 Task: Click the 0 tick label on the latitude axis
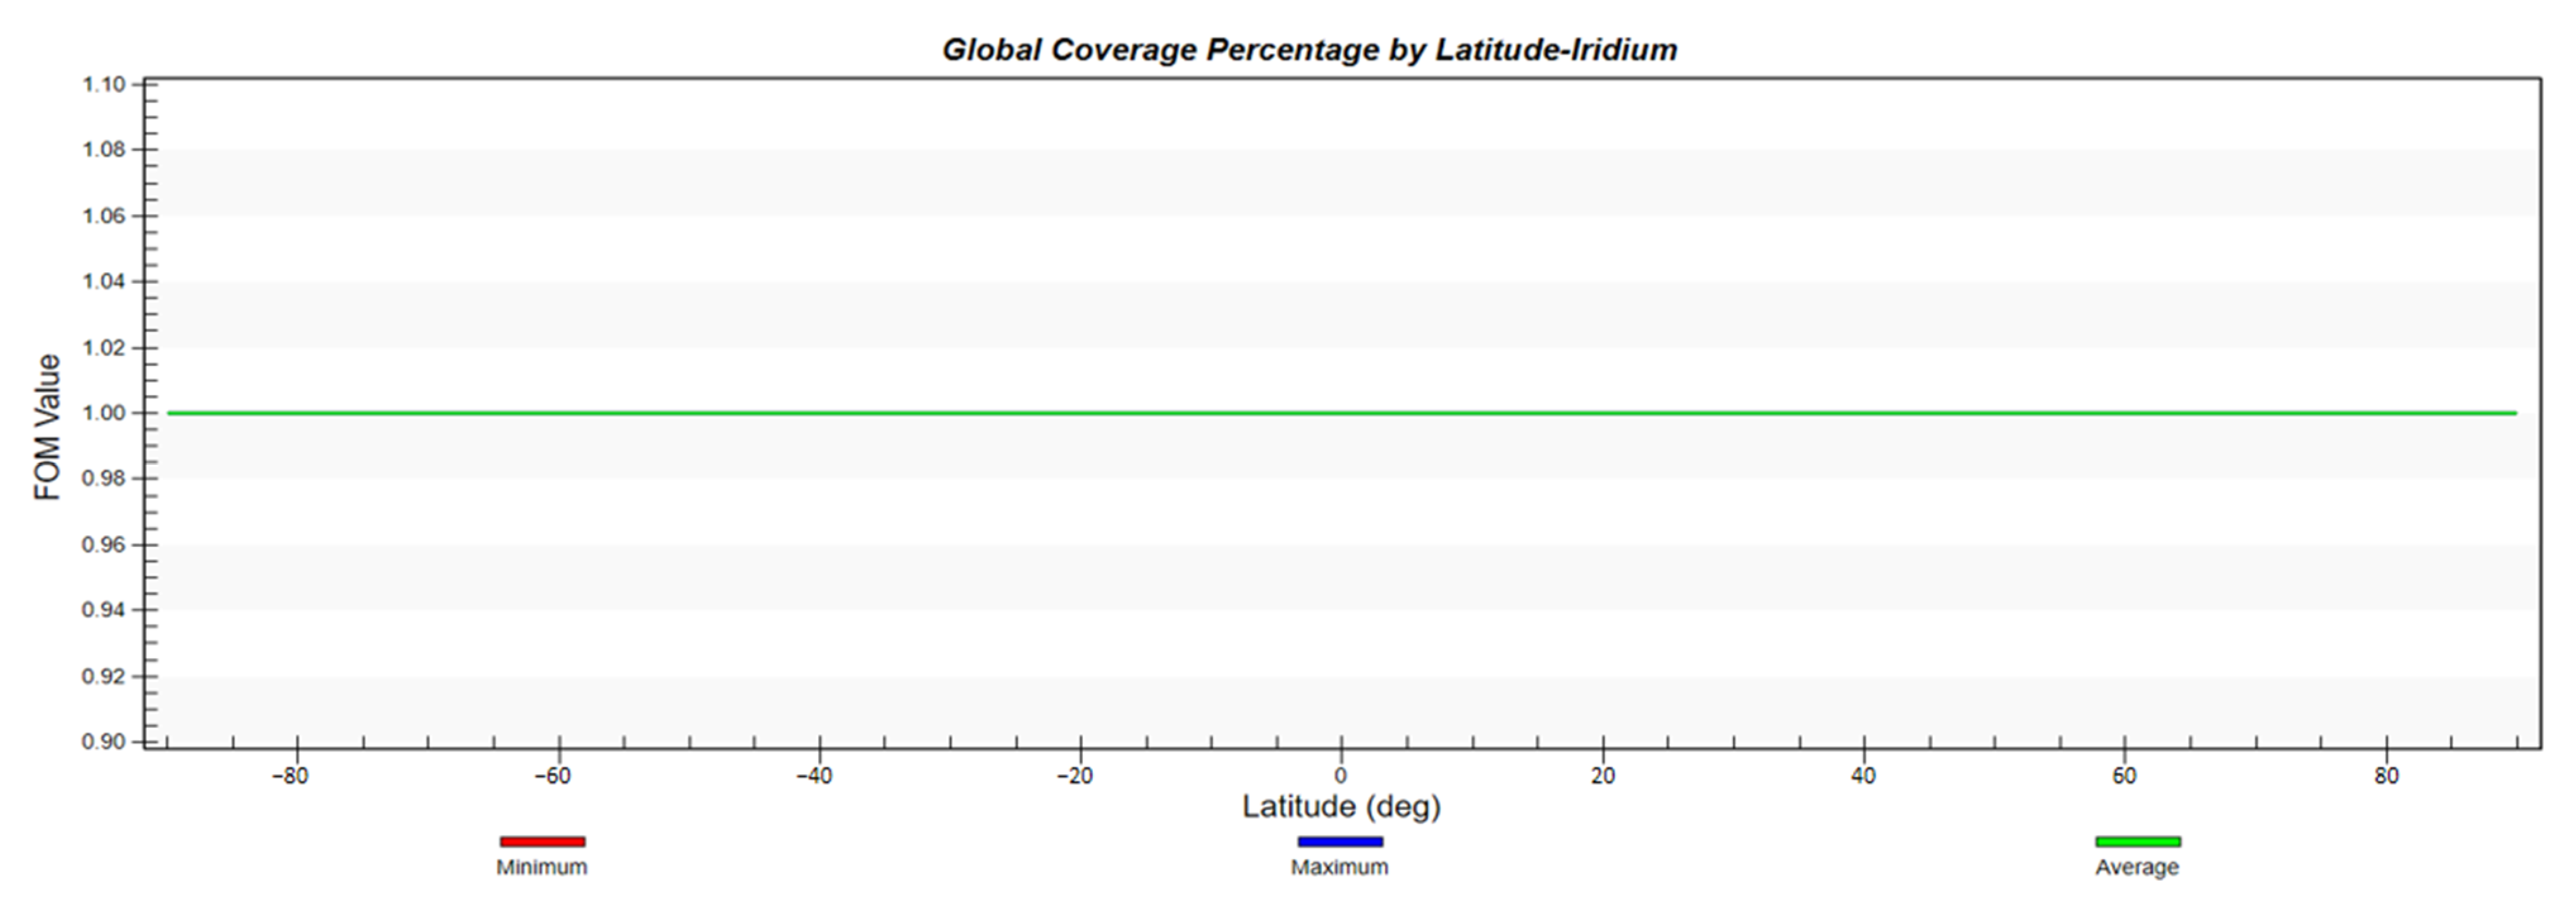pyautogui.click(x=1341, y=776)
